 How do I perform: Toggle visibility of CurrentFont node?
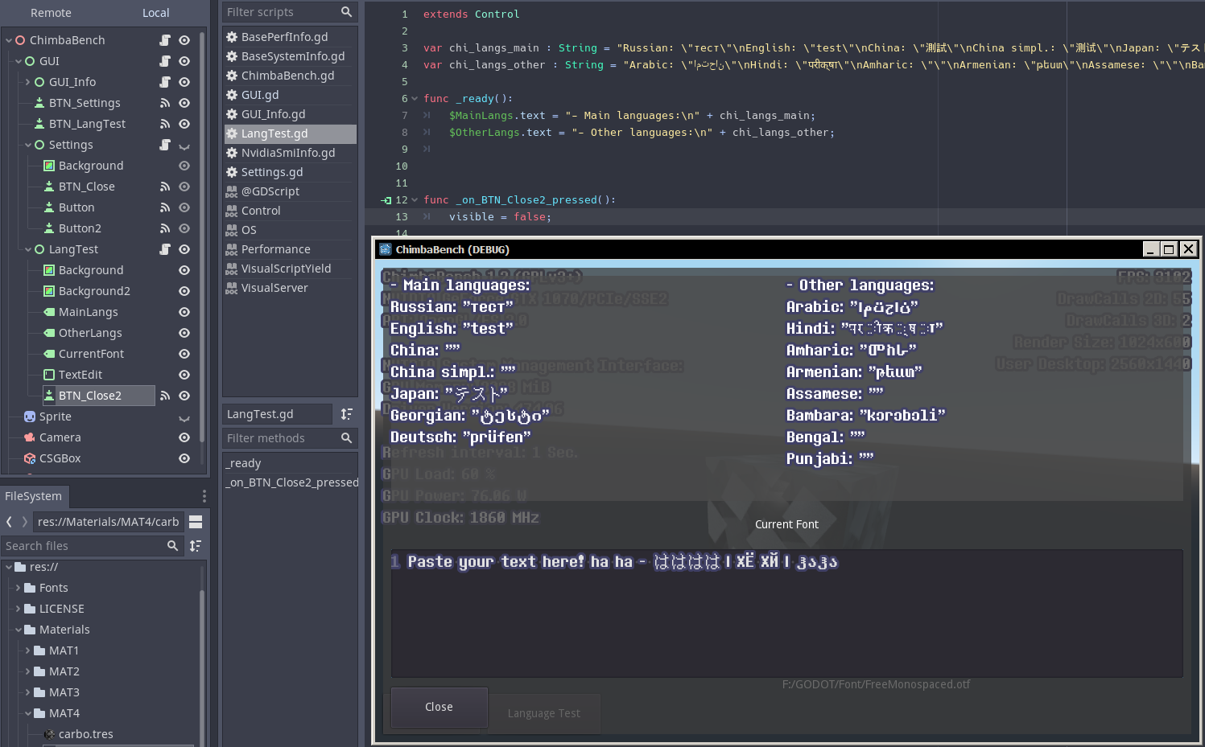[184, 354]
